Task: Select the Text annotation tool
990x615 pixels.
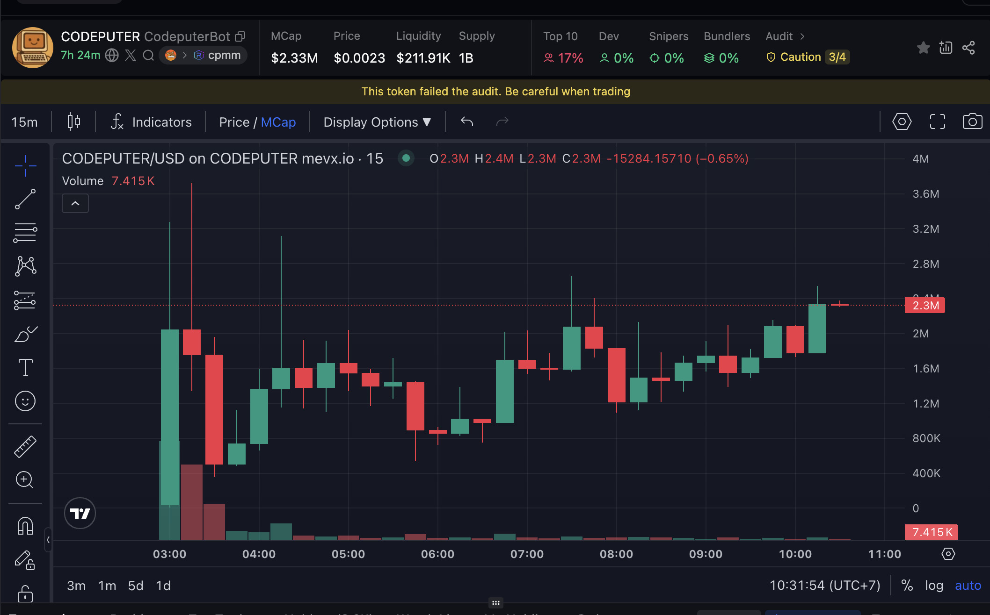Action: pos(25,367)
